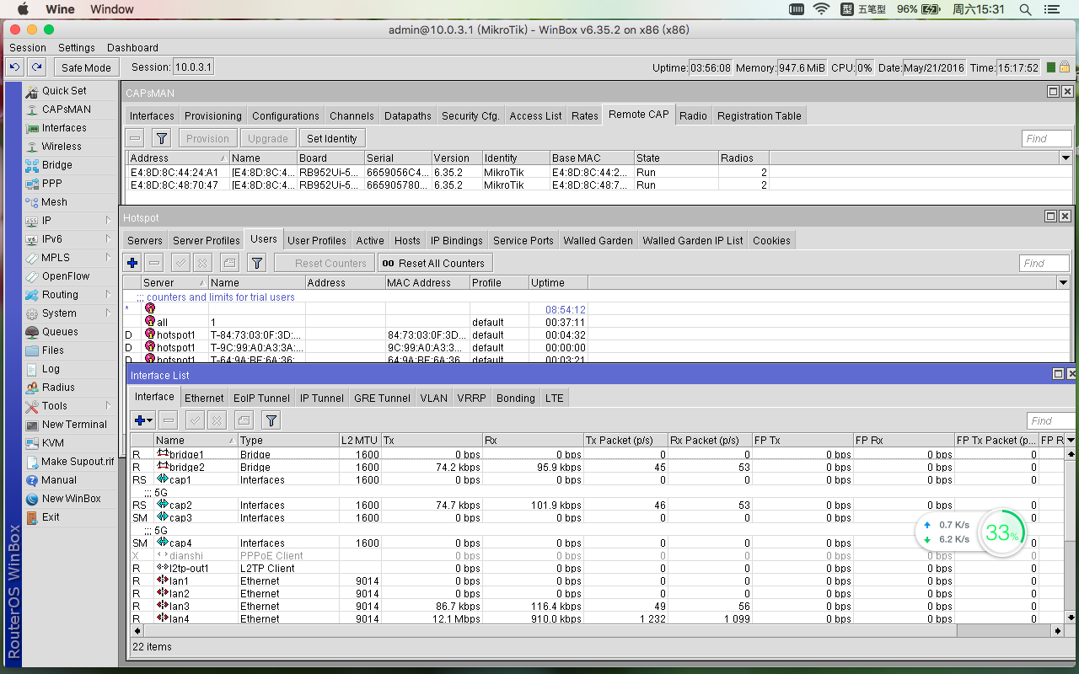Open the Wine menu in macOS menu bar

point(59,9)
